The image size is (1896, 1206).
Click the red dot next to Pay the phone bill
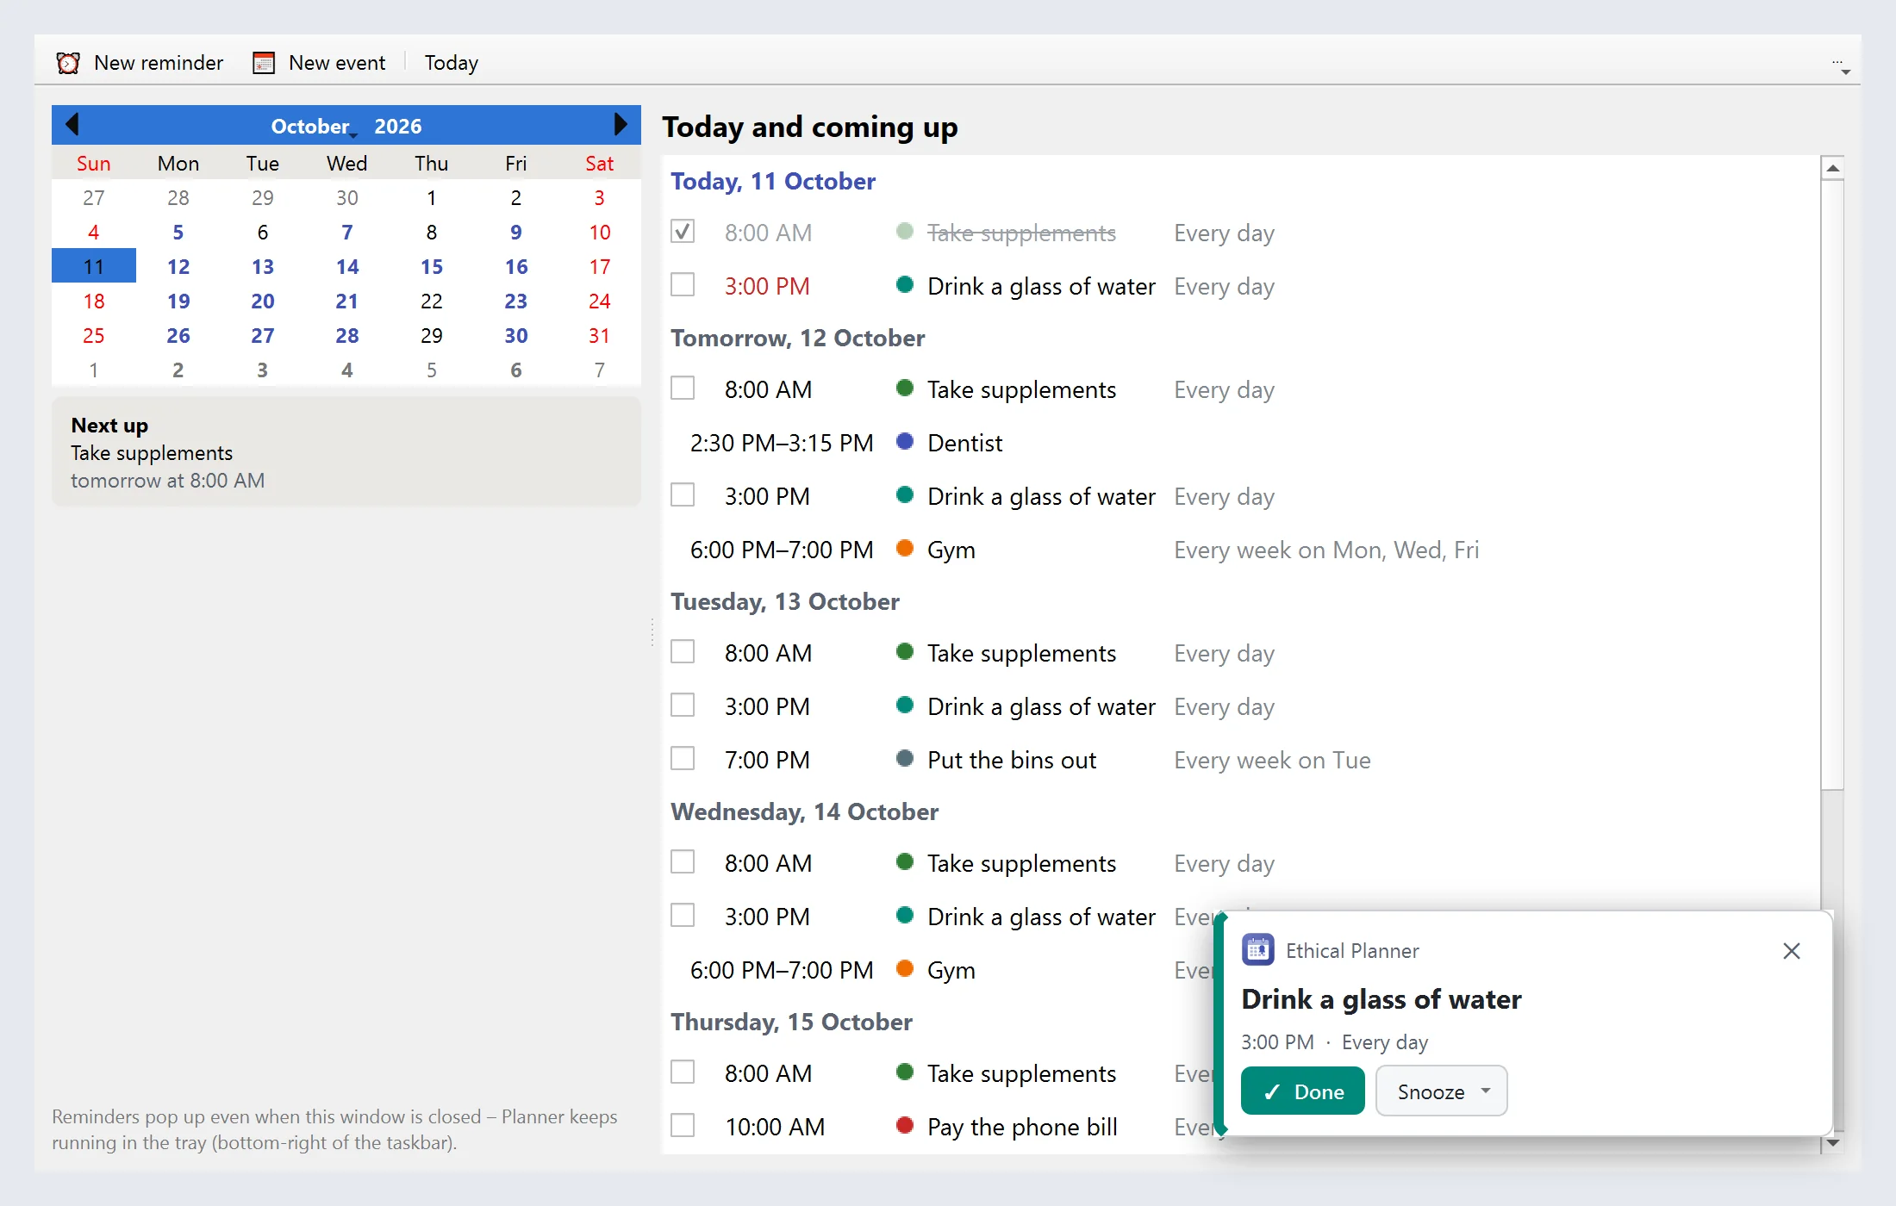[x=905, y=1126]
